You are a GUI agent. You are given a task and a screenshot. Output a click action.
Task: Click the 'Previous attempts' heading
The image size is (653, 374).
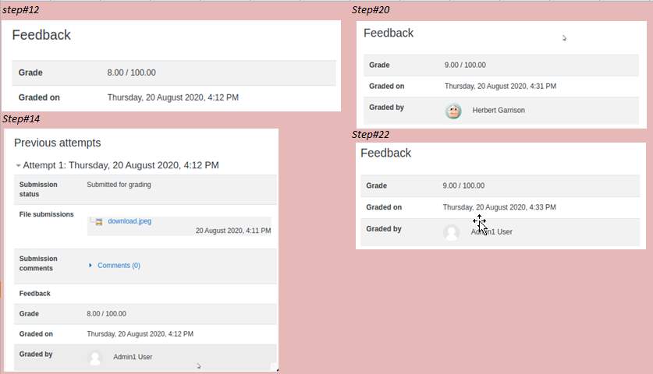[x=58, y=143]
